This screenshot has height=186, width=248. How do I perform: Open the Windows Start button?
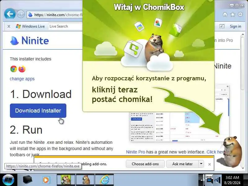click(8, 180)
